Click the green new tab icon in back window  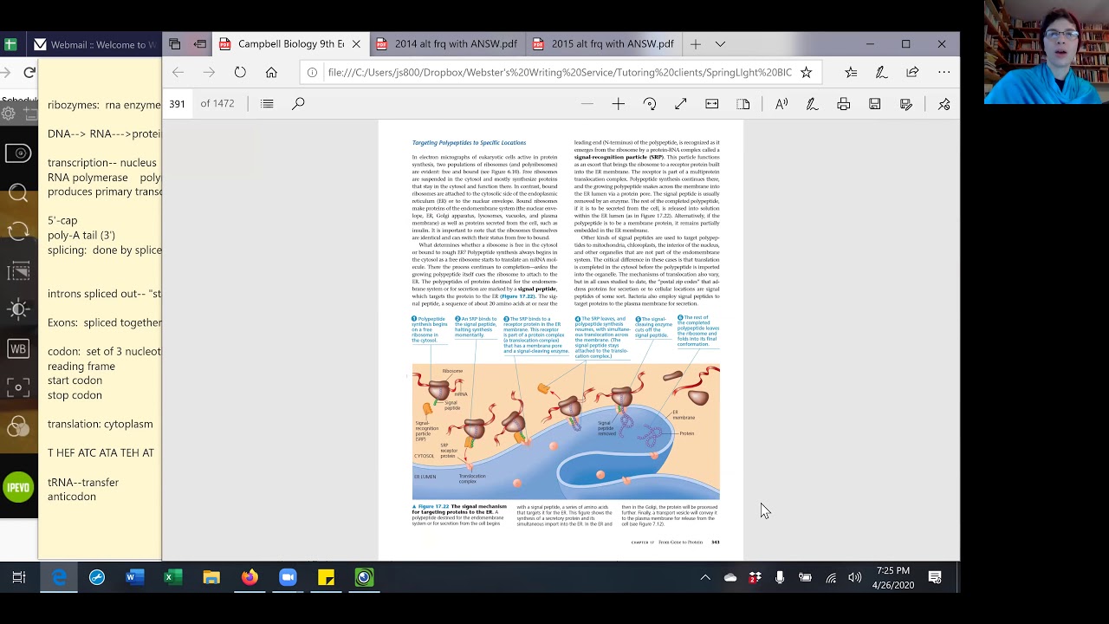pyautogui.click(x=10, y=44)
